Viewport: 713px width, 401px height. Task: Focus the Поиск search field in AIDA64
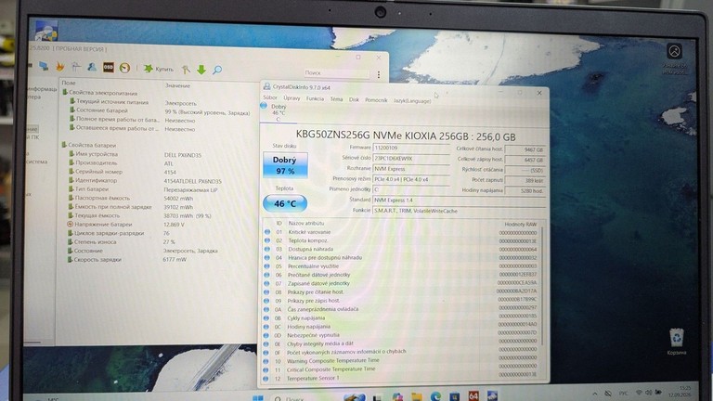click(336, 72)
